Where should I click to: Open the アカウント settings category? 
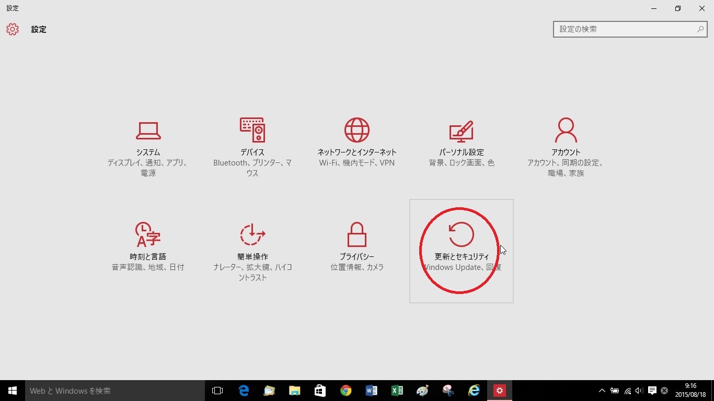[566, 147]
